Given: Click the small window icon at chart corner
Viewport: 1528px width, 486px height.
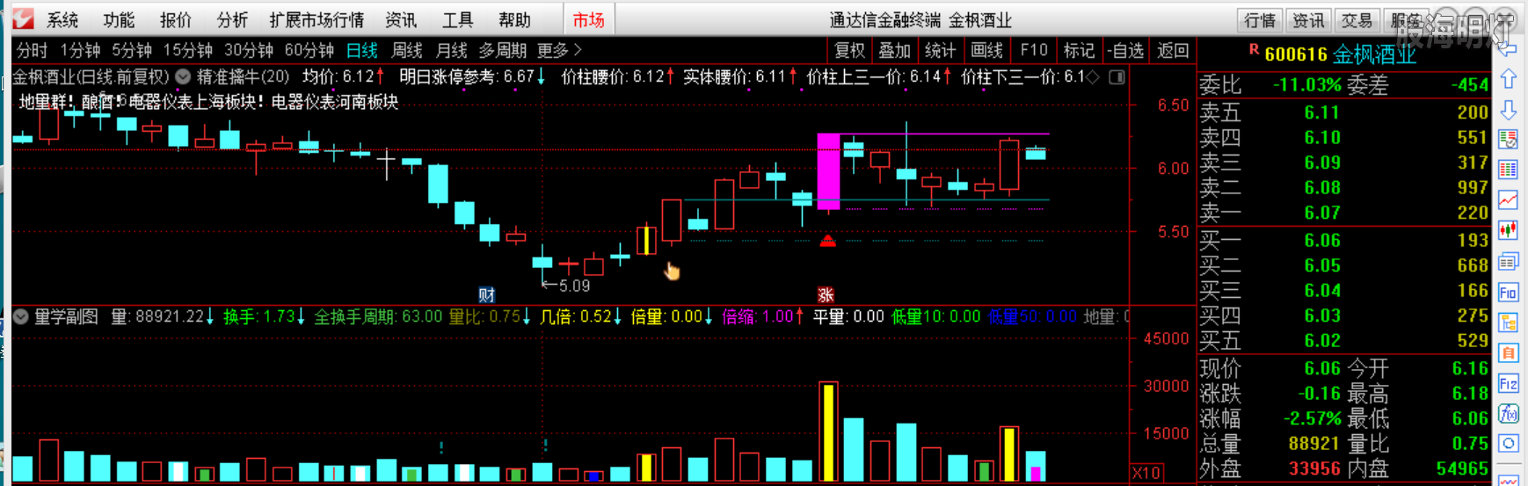Looking at the screenshot, I should pos(1117,77).
